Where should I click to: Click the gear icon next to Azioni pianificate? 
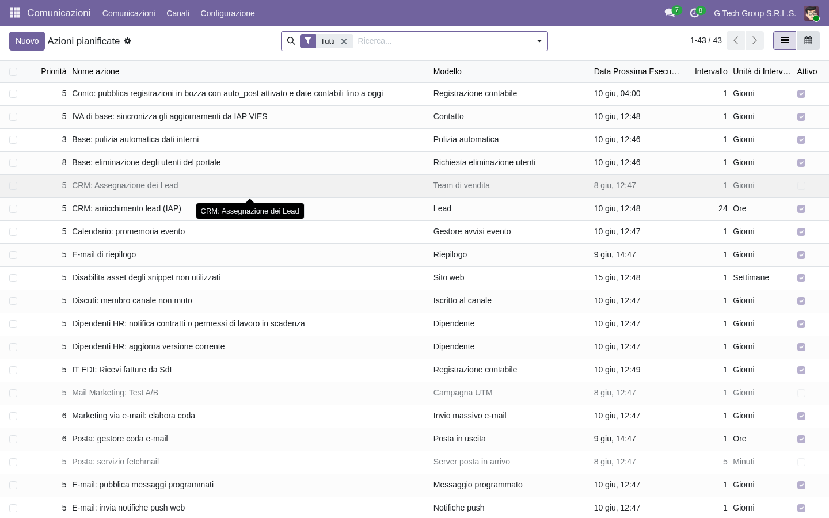128,41
